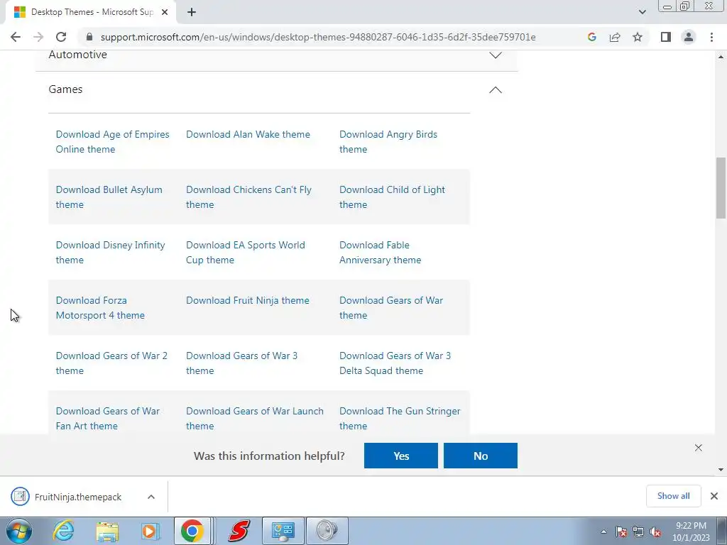The width and height of the screenshot is (727, 545).
Task: Expand the Automotive section
Action: click(x=276, y=55)
